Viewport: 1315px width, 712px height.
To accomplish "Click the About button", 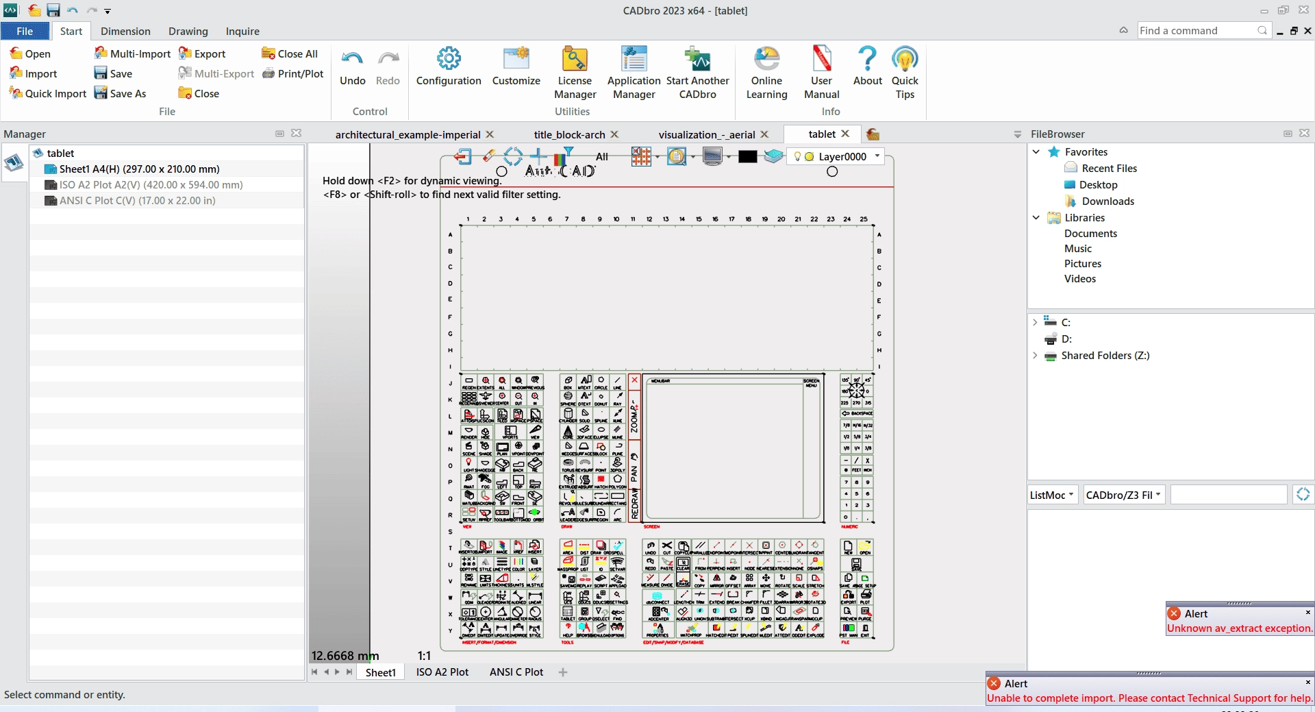I will pos(868,67).
